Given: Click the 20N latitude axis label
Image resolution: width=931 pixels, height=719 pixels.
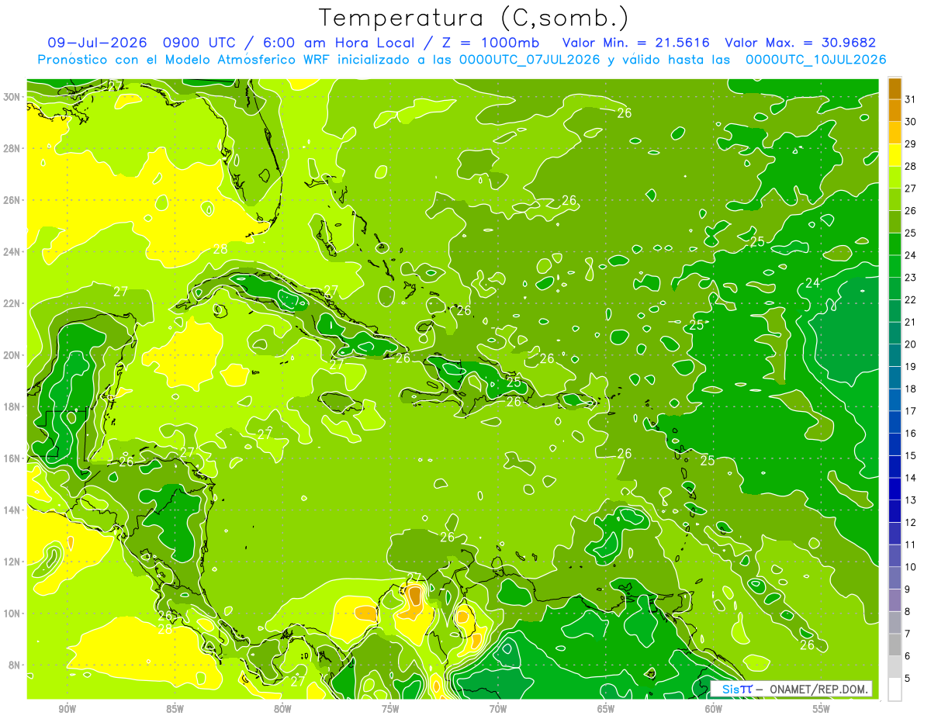Looking at the screenshot, I should [13, 355].
